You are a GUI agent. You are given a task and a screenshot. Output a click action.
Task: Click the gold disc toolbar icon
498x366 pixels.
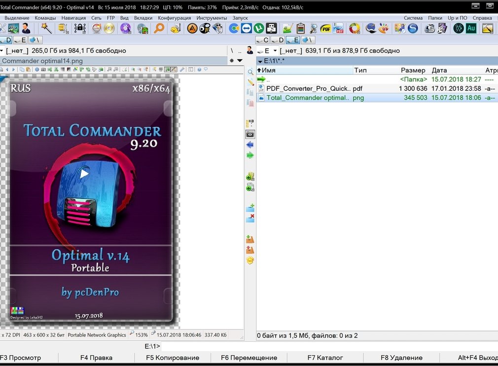pos(109,29)
